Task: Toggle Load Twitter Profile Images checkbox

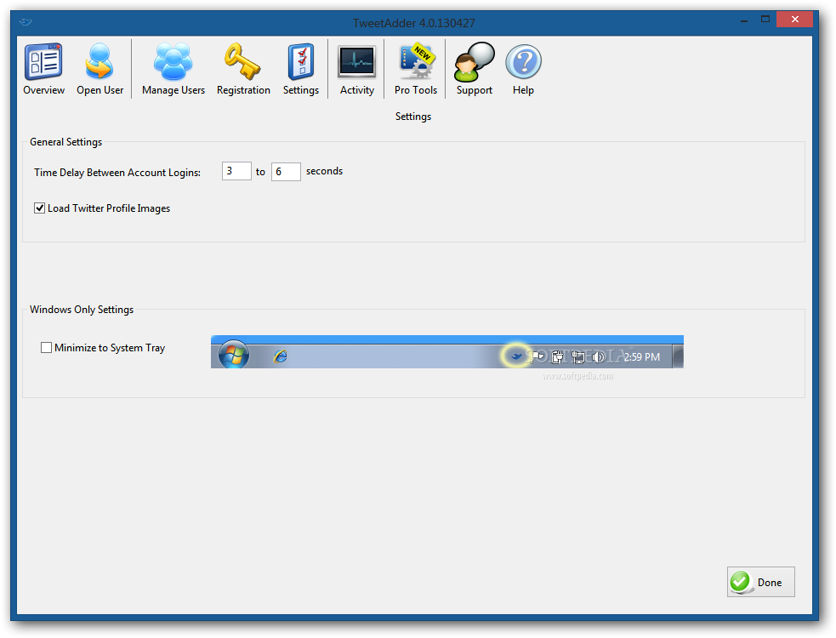Action: [x=39, y=208]
